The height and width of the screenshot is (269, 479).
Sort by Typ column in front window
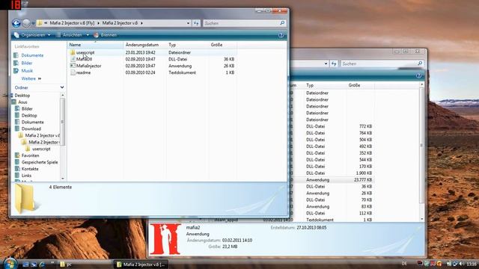pyautogui.click(x=187, y=45)
